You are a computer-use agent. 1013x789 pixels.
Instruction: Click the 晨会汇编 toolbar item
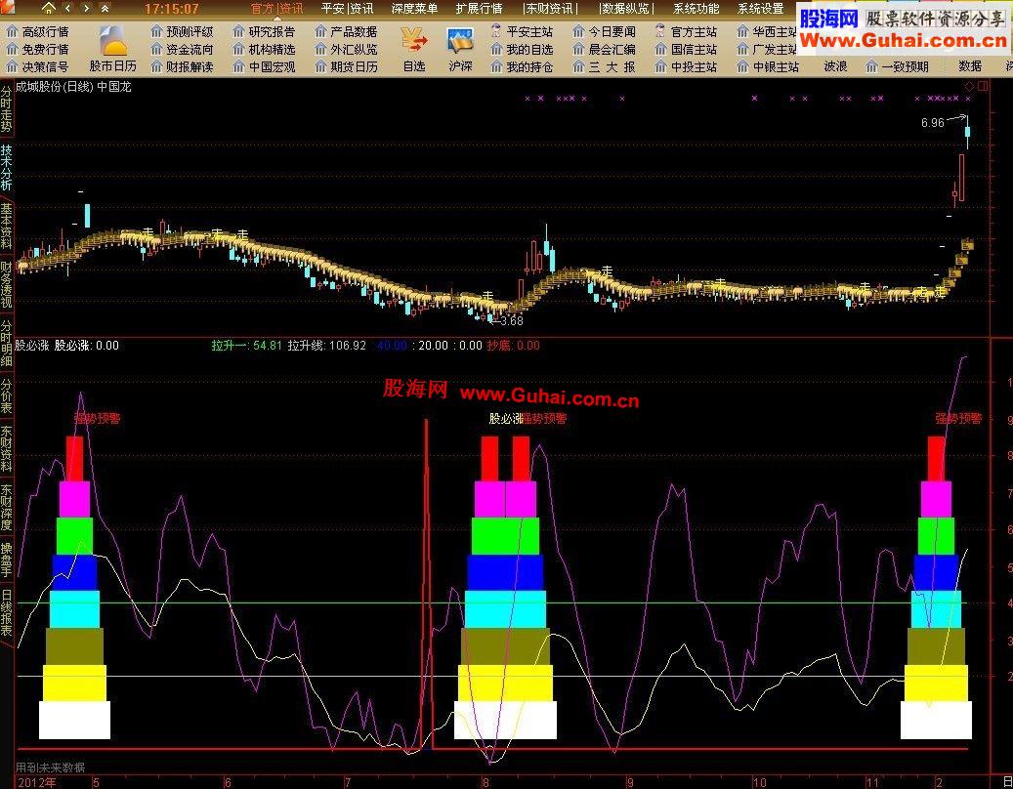point(604,49)
